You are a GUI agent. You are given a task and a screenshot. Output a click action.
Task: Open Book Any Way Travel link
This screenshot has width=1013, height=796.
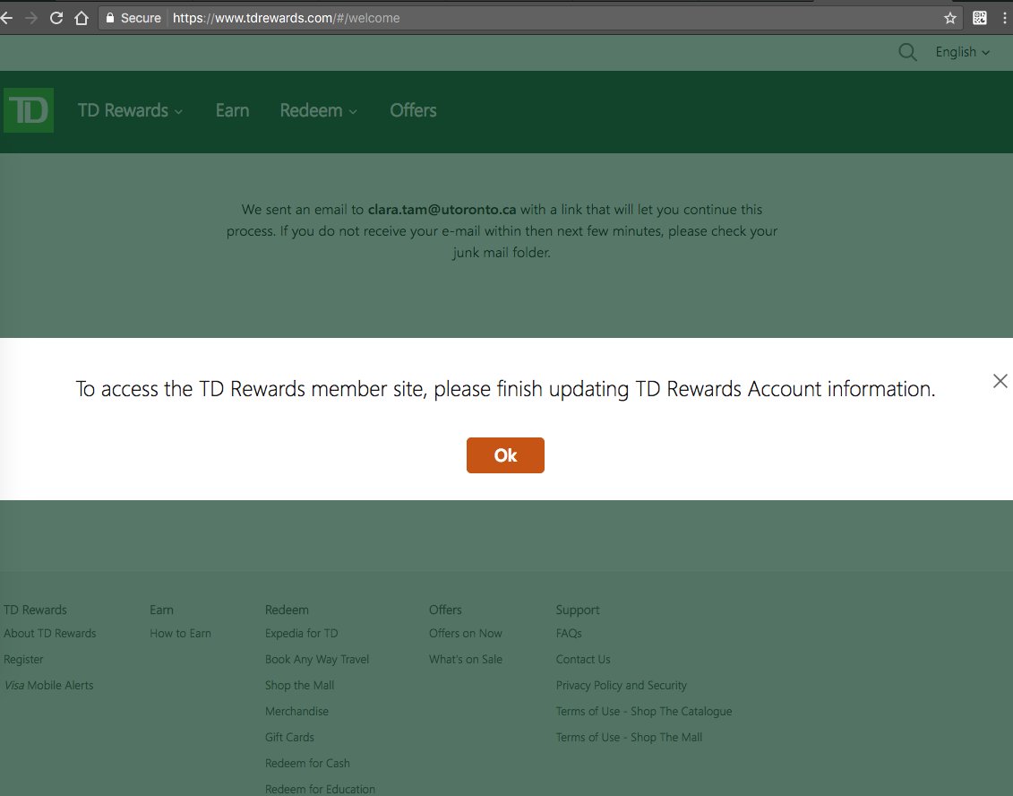[x=316, y=660]
